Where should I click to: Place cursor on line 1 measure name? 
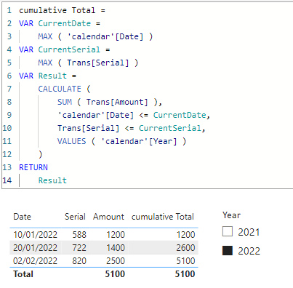57,10
